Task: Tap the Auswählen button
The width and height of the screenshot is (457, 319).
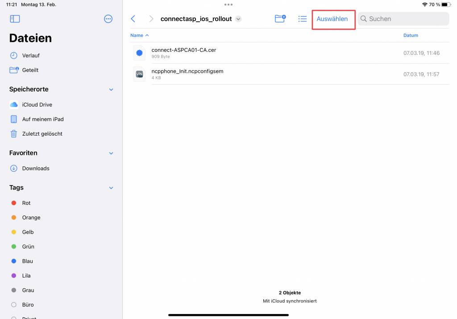Action: coord(332,19)
